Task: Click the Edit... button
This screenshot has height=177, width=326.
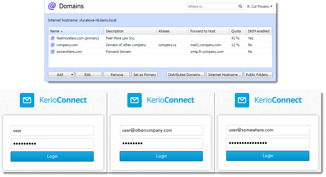Action: pyautogui.click(x=89, y=75)
